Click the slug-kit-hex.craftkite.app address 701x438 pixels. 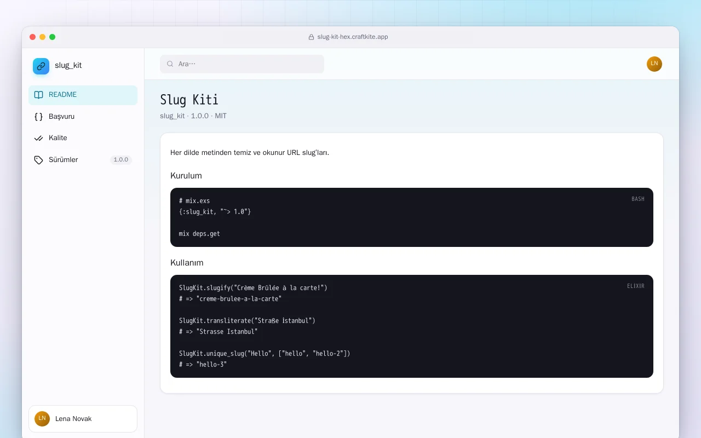click(x=353, y=37)
